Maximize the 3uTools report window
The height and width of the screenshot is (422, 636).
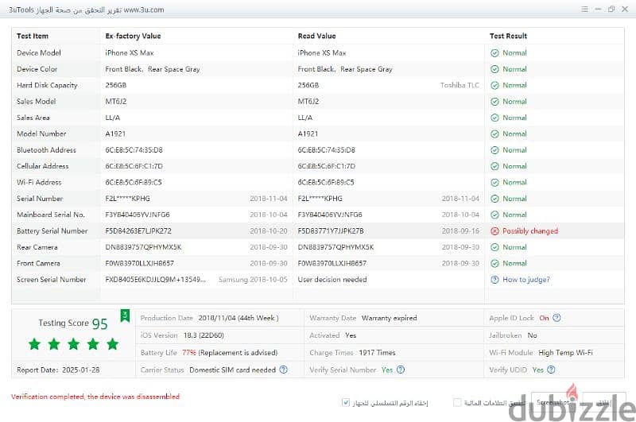click(x=611, y=10)
